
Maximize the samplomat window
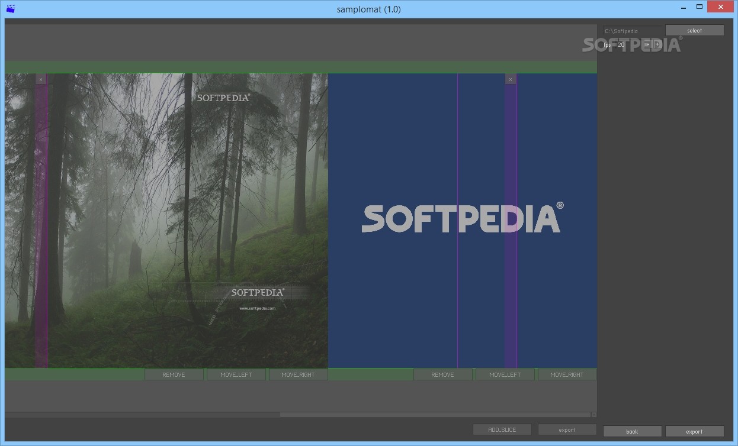[x=699, y=7]
